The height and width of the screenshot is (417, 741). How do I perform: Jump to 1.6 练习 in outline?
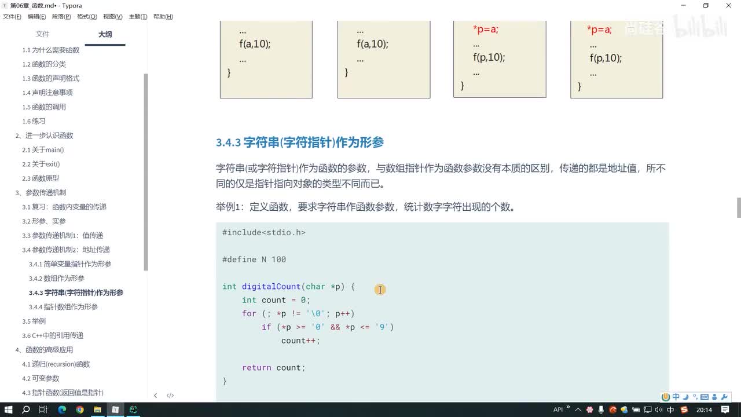pos(34,122)
